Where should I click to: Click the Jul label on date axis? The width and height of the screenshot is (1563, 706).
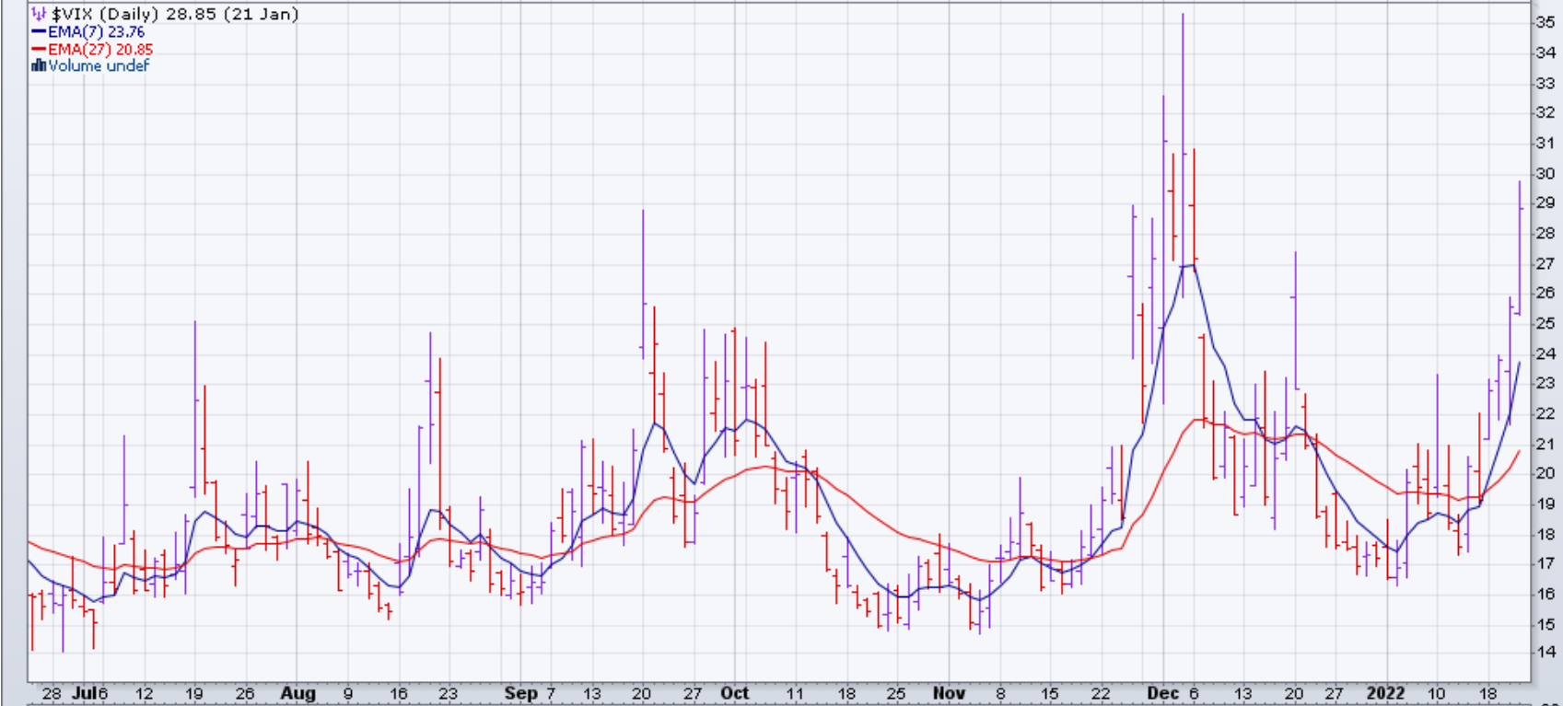pyautogui.click(x=84, y=693)
